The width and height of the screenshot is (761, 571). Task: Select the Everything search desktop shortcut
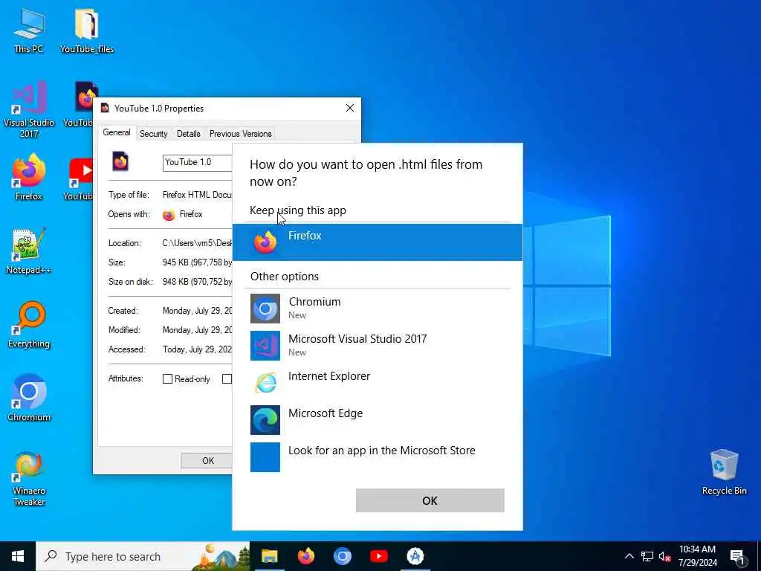coord(29,325)
